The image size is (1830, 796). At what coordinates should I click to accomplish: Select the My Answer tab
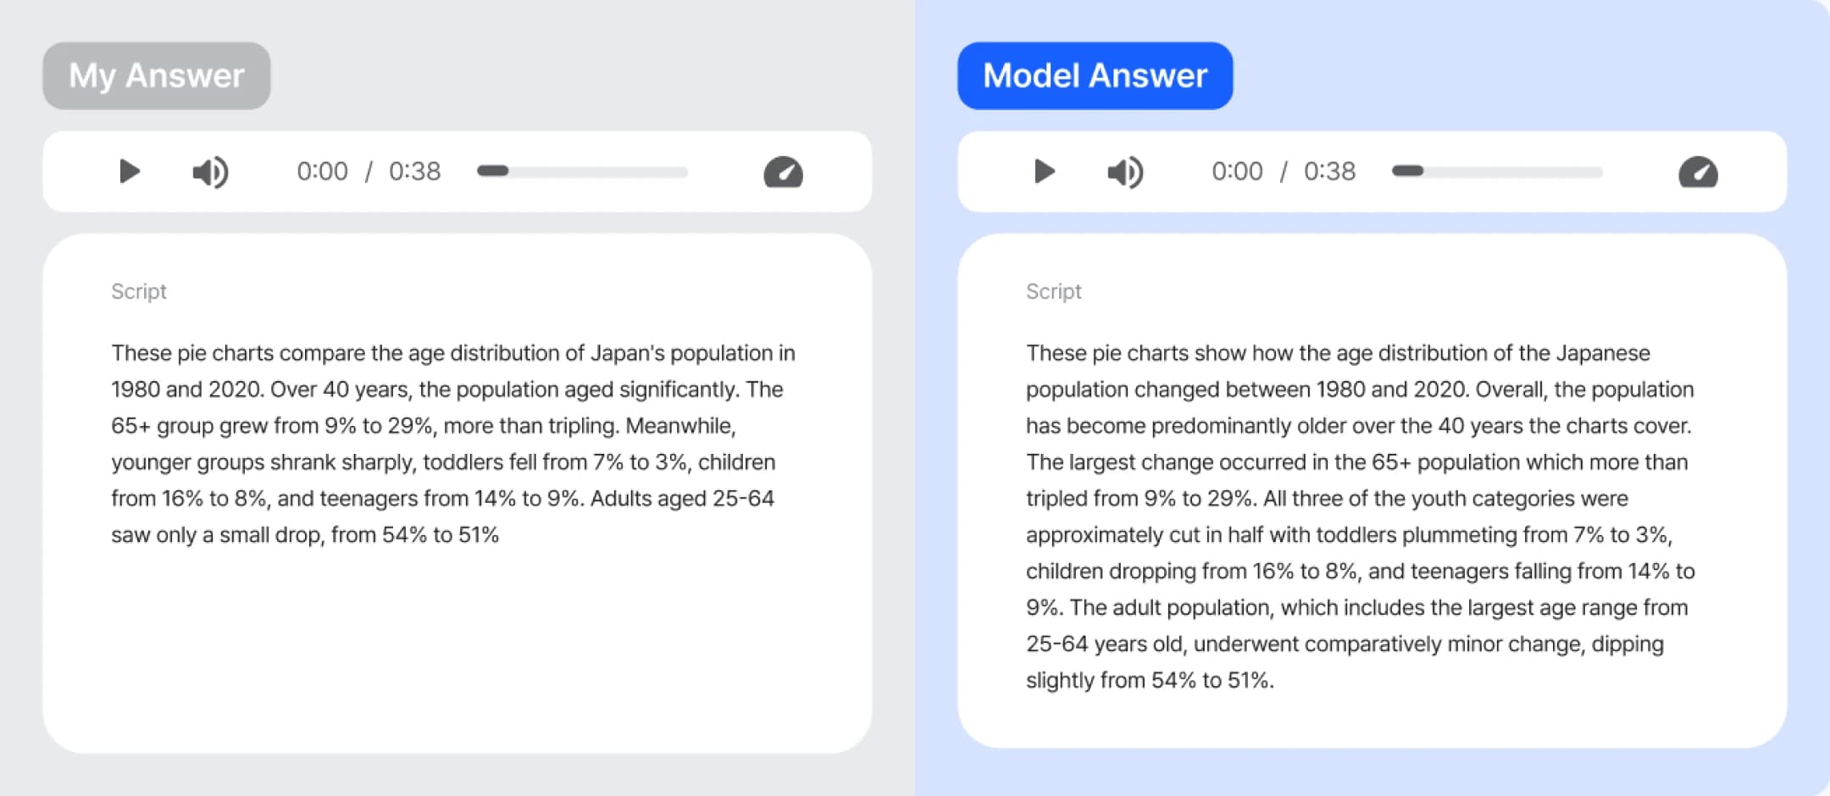tap(157, 75)
